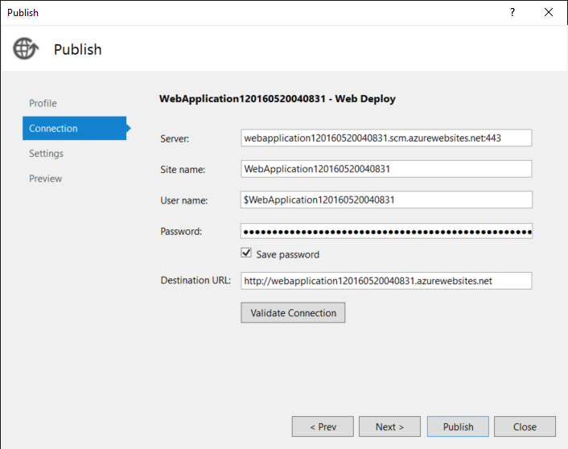Image resolution: width=568 pixels, height=449 pixels.
Task: Click the help question mark button
Action: (512, 12)
